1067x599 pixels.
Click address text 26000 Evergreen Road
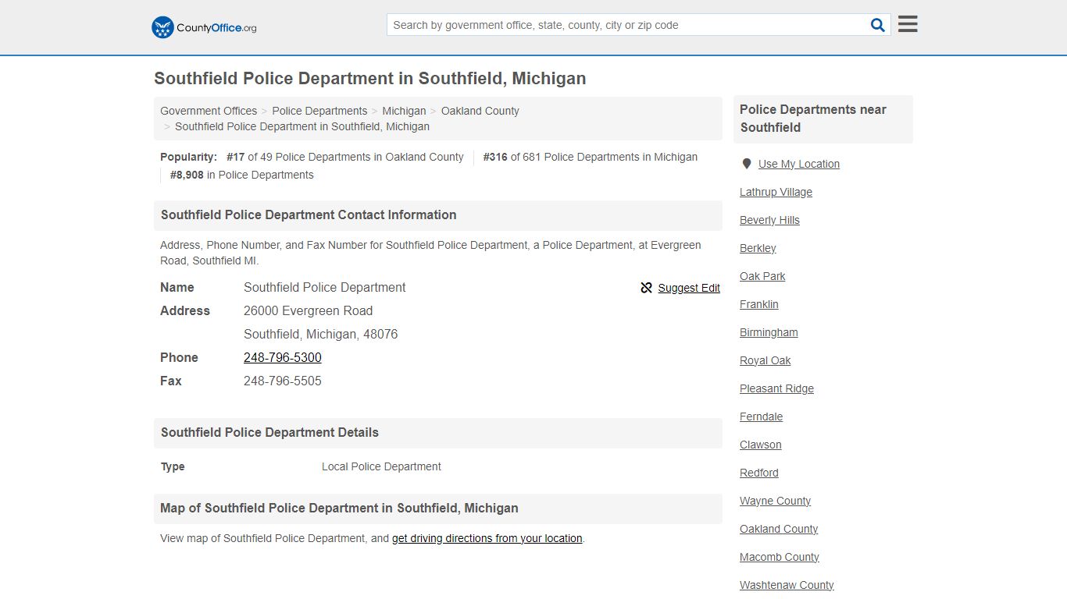[x=308, y=310]
